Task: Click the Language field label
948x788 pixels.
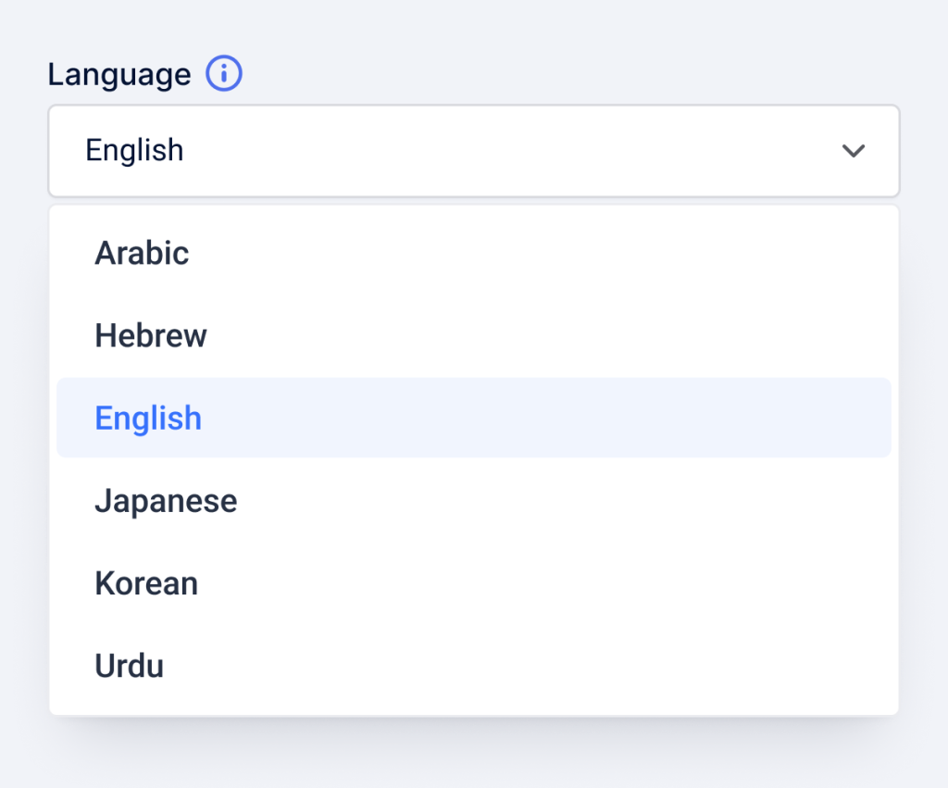Action: tap(119, 74)
